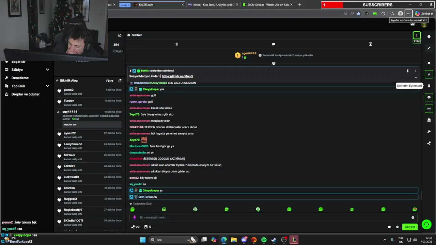Image resolution: width=436 pixels, height=245 pixels.
Task: Open the browser profile avatar icon
Action: point(401,14)
